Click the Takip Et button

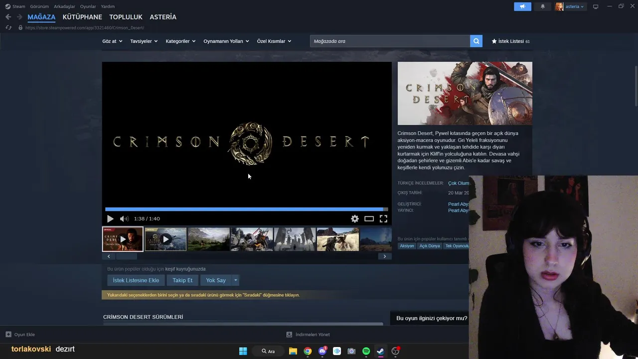click(x=182, y=280)
